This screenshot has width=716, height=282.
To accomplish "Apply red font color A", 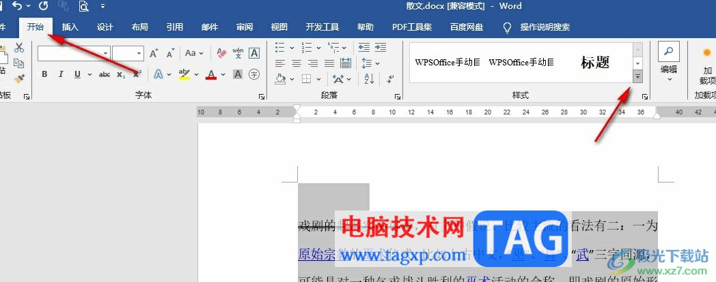I will tap(211, 74).
